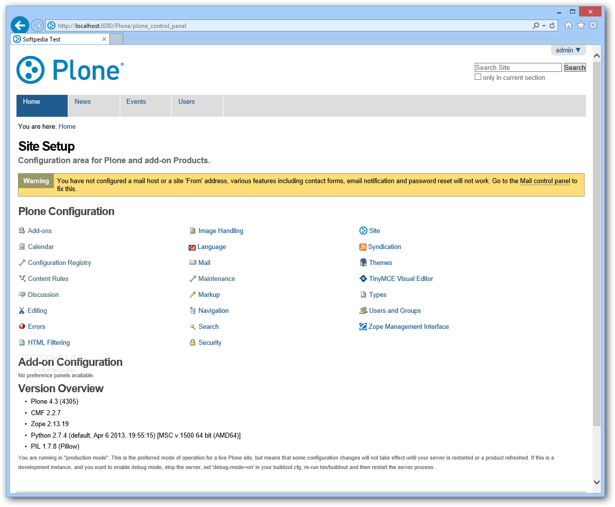Open the Syndication link
The image size is (615, 507).
click(x=384, y=247)
